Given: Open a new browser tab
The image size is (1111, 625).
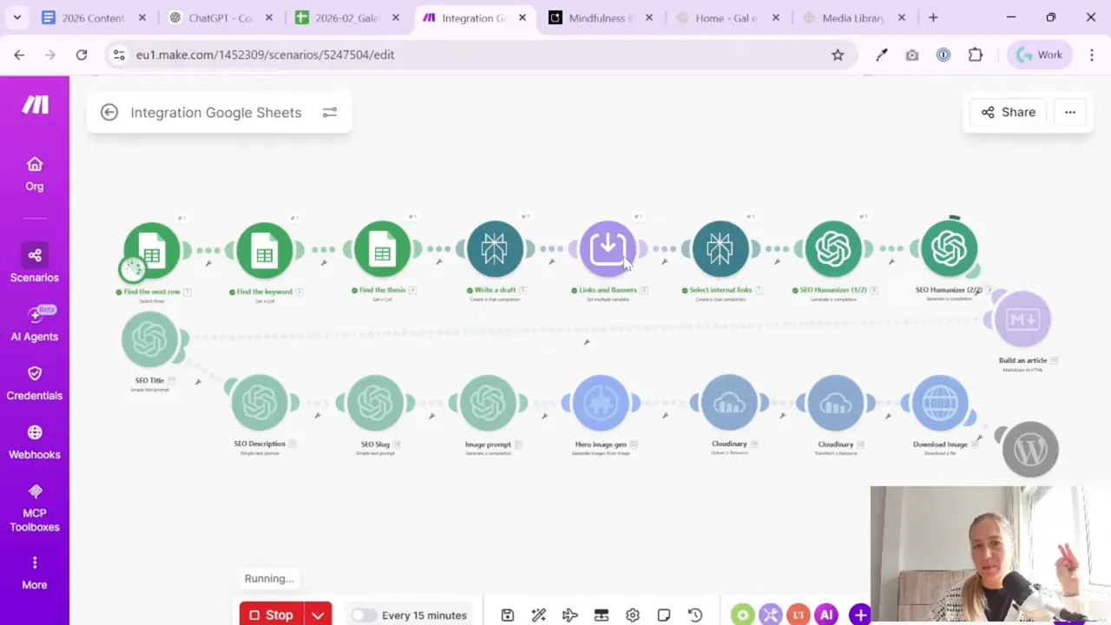Looking at the screenshot, I should pyautogui.click(x=933, y=17).
